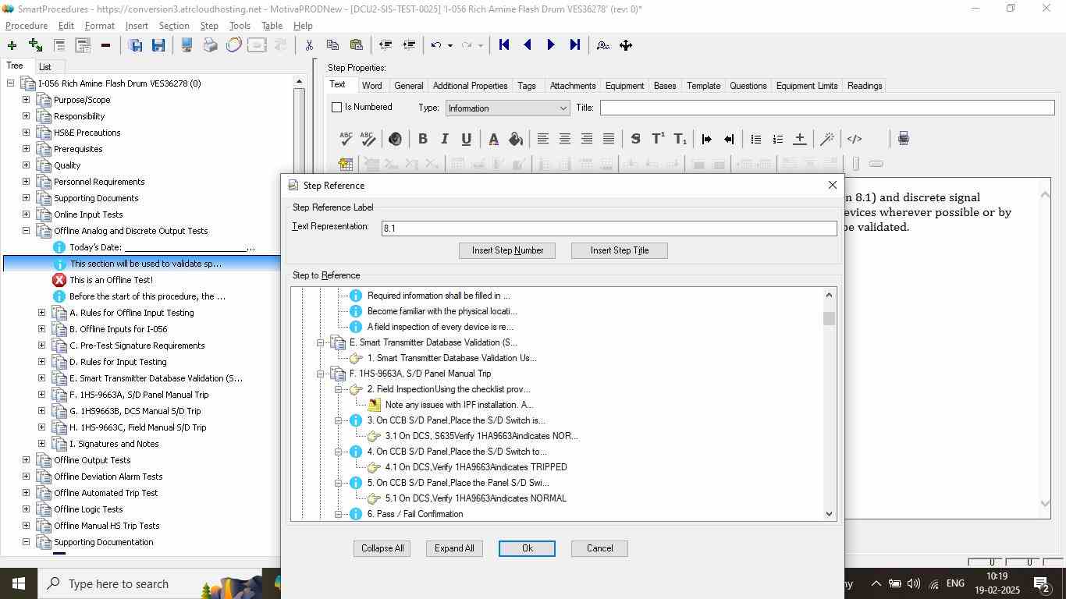Expand the Offline Logic Tests node
Image resolution: width=1066 pixels, height=599 pixels.
[x=26, y=509]
